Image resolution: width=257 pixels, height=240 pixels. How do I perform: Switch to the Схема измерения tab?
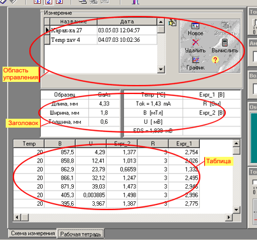pyautogui.click(x=33, y=233)
